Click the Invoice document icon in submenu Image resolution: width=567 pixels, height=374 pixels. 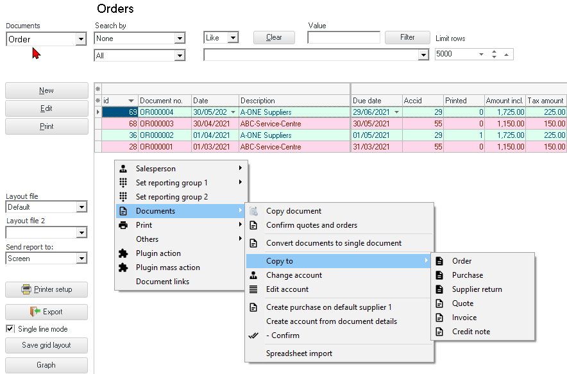point(439,318)
